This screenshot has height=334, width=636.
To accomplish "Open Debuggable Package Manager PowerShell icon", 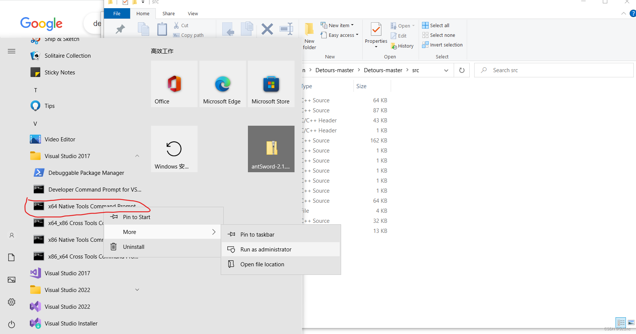I will (x=39, y=173).
